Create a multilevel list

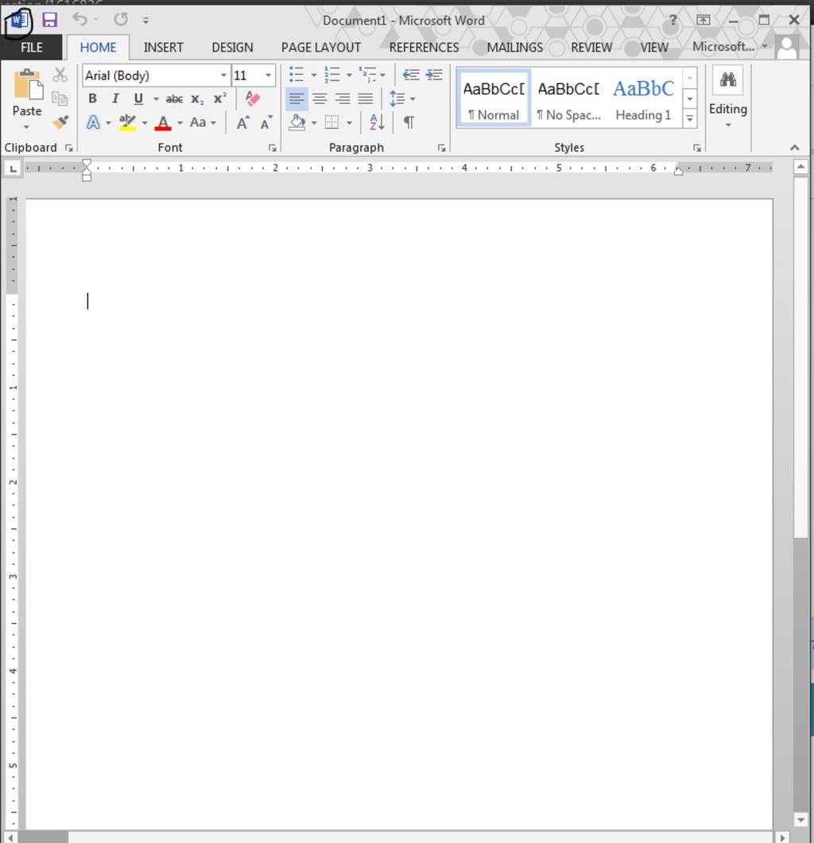(368, 75)
